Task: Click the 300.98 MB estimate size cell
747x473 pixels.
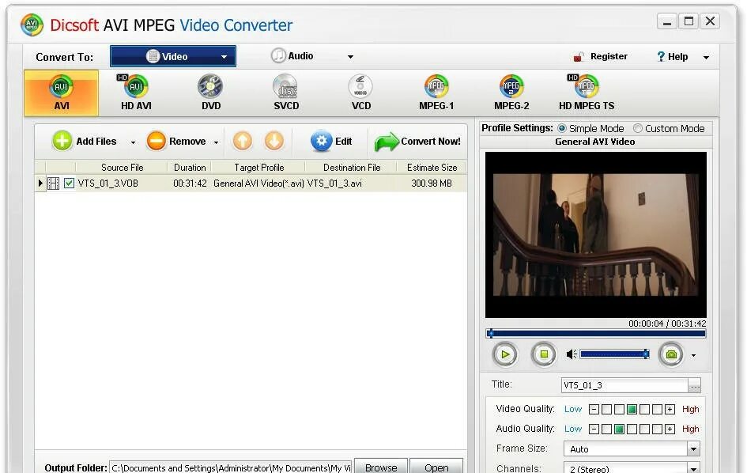Action: pyautogui.click(x=431, y=183)
